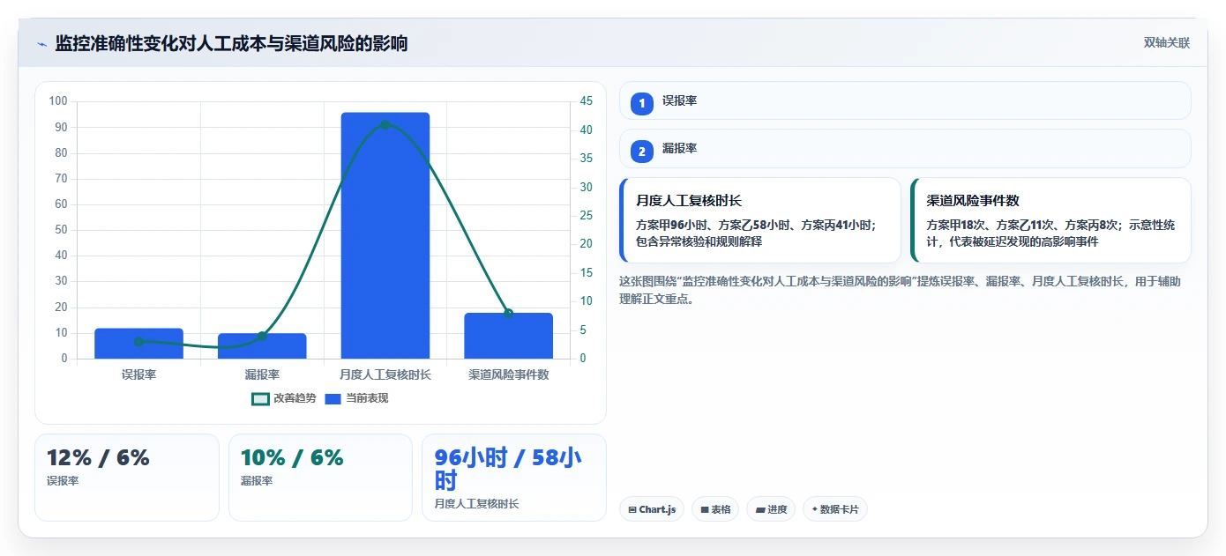The width and height of the screenshot is (1226, 556).
Task: Click the 数据卡片 tag
Action: pyautogui.click(x=835, y=509)
